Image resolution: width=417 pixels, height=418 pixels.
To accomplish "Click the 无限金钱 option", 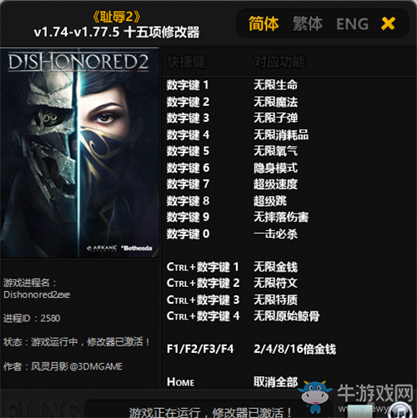I will [275, 267].
